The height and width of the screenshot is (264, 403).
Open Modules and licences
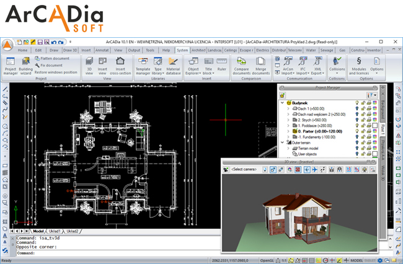359,66
